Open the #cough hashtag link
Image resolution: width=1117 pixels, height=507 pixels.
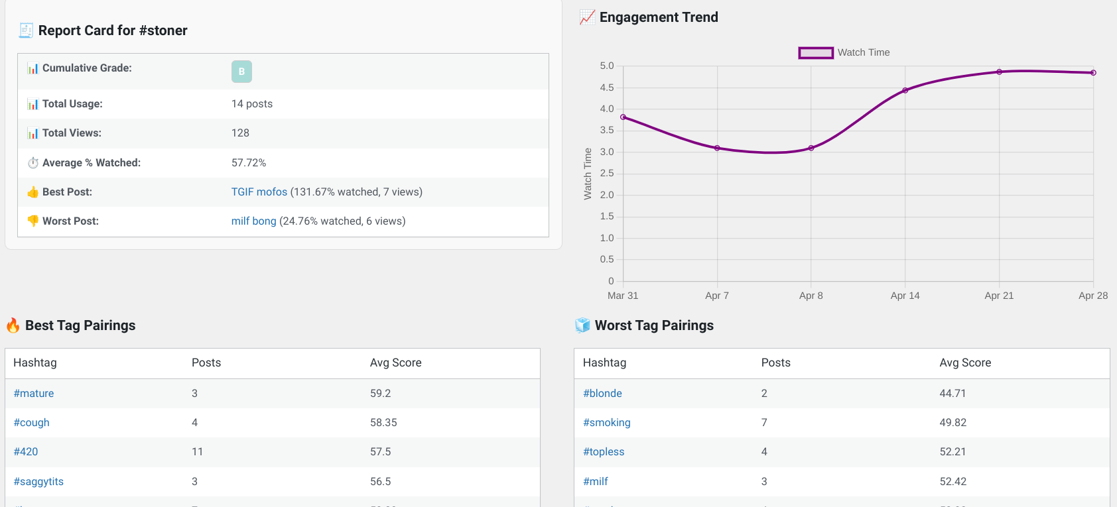click(x=32, y=423)
